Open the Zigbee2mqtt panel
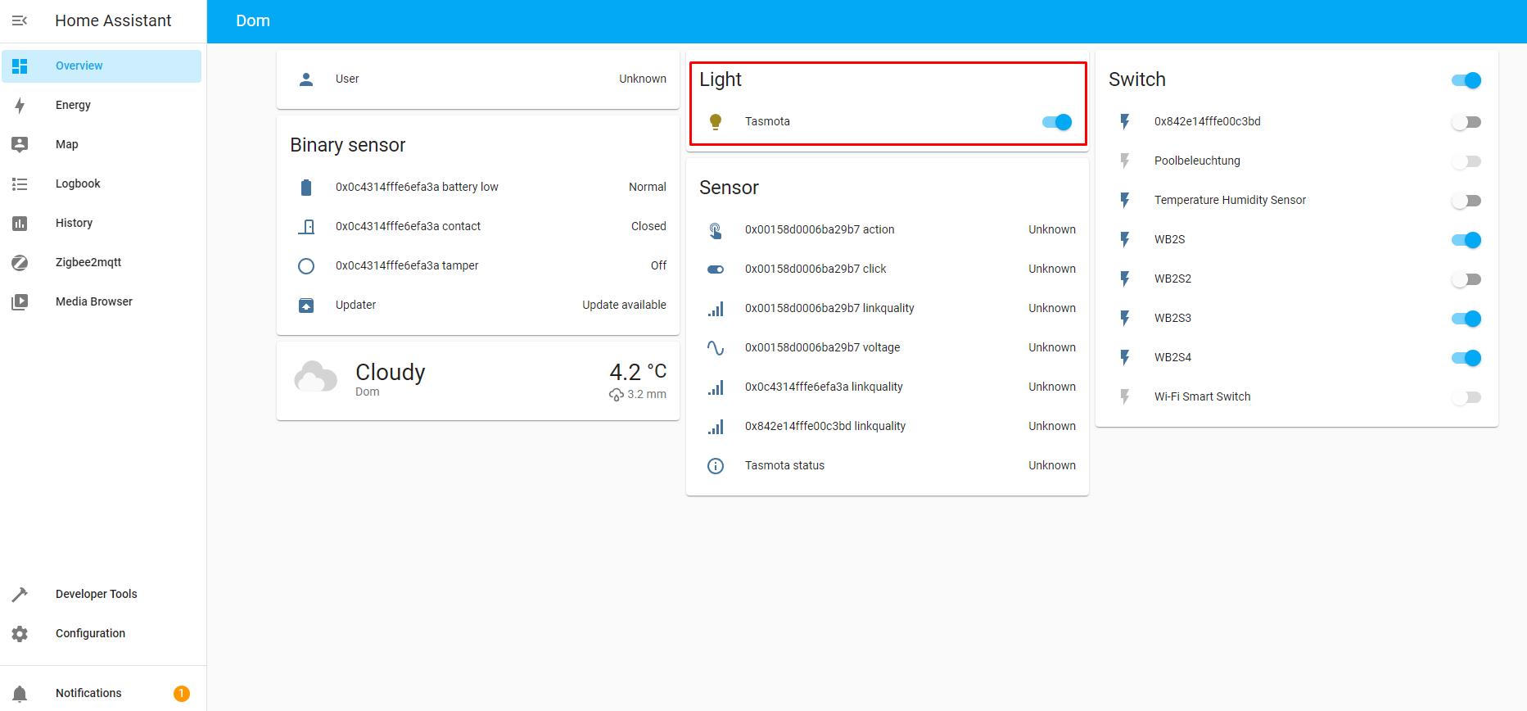 click(102, 262)
